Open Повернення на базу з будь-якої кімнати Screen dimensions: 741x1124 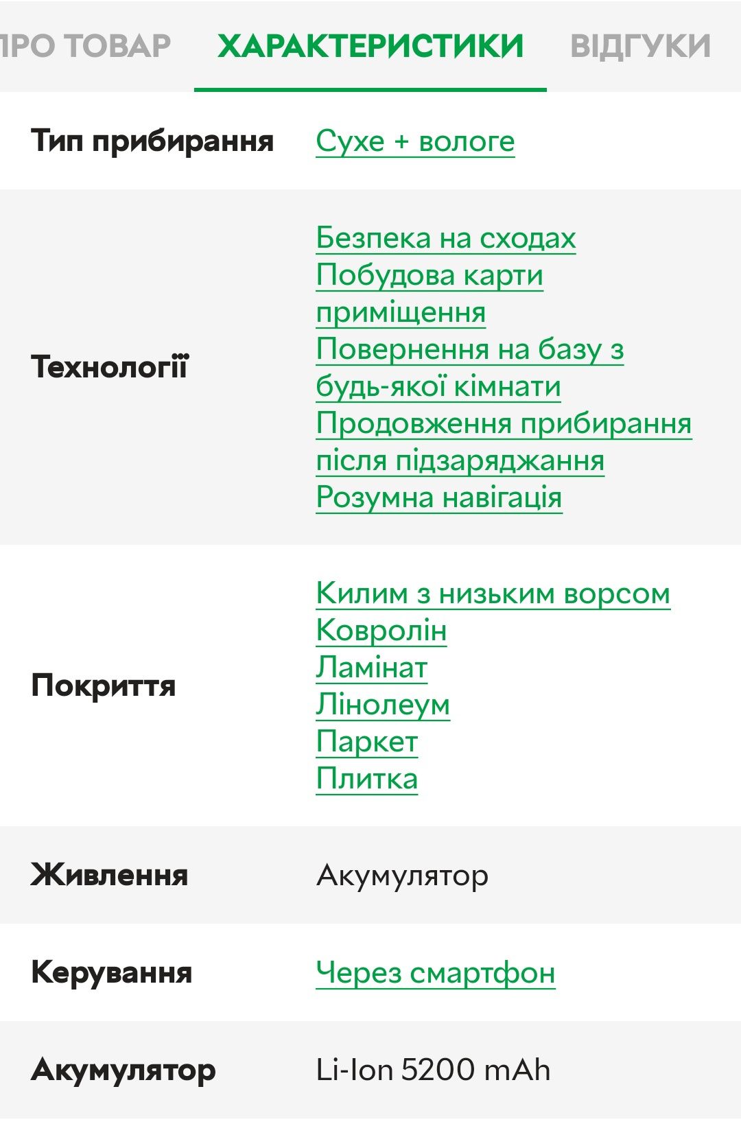[470, 368]
